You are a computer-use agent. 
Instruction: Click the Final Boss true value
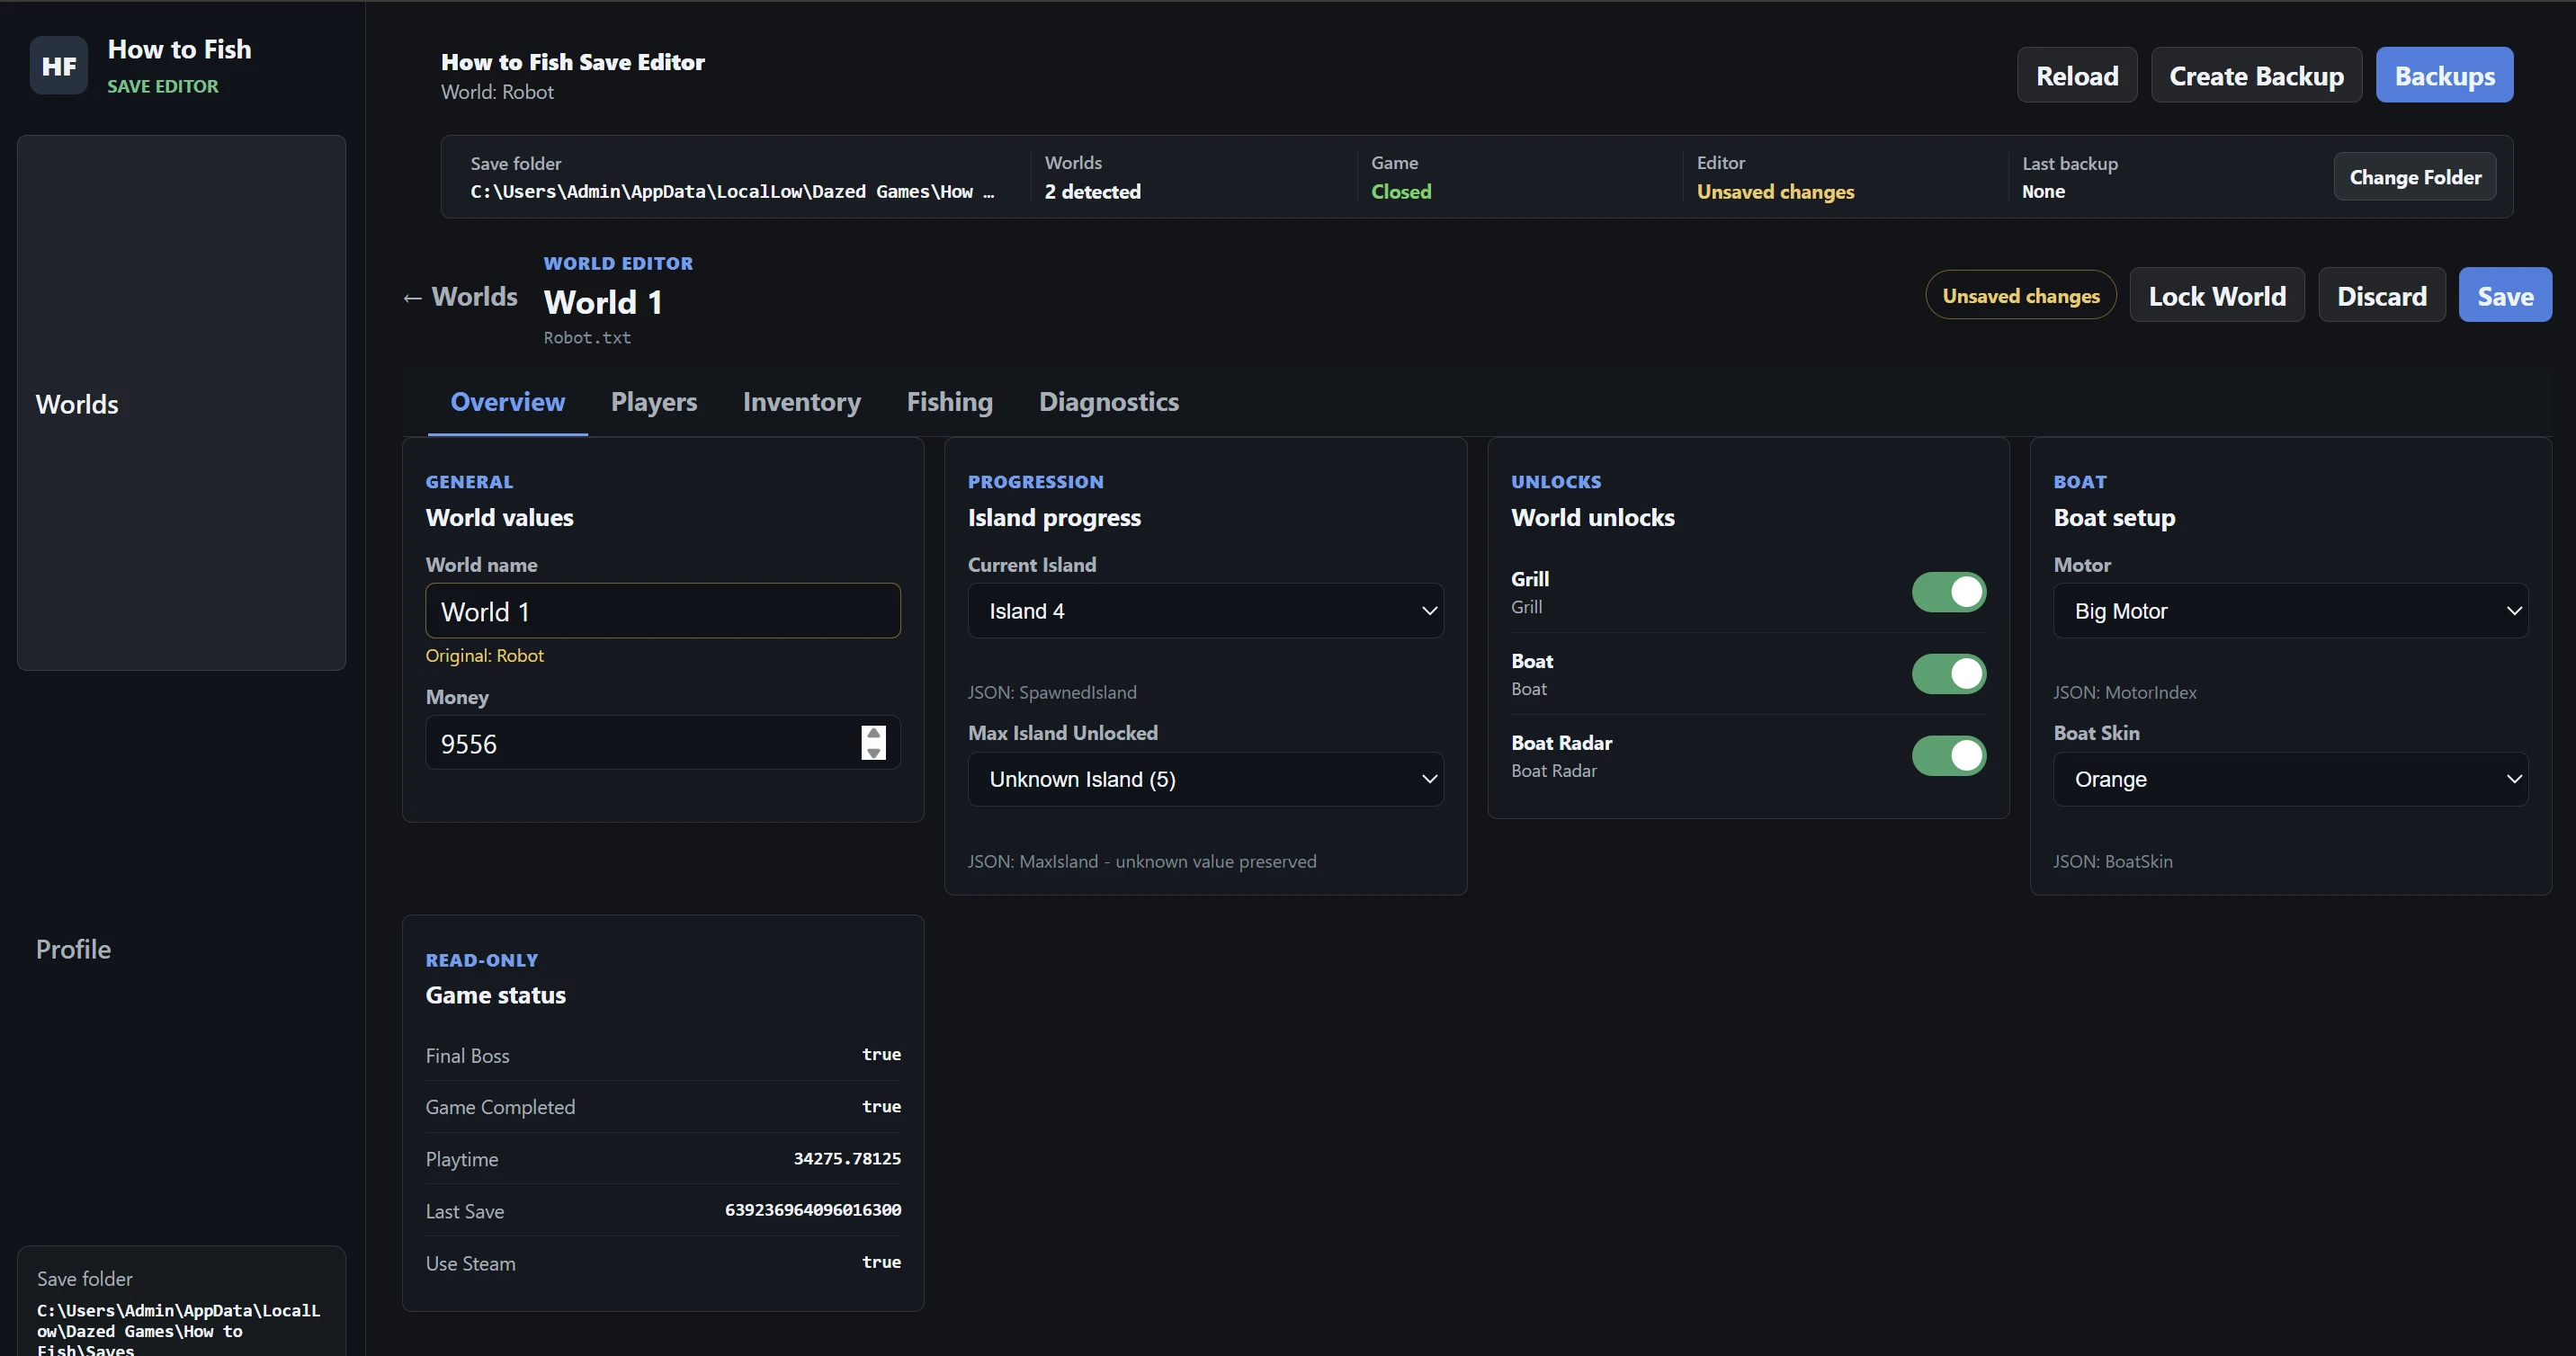click(881, 1054)
